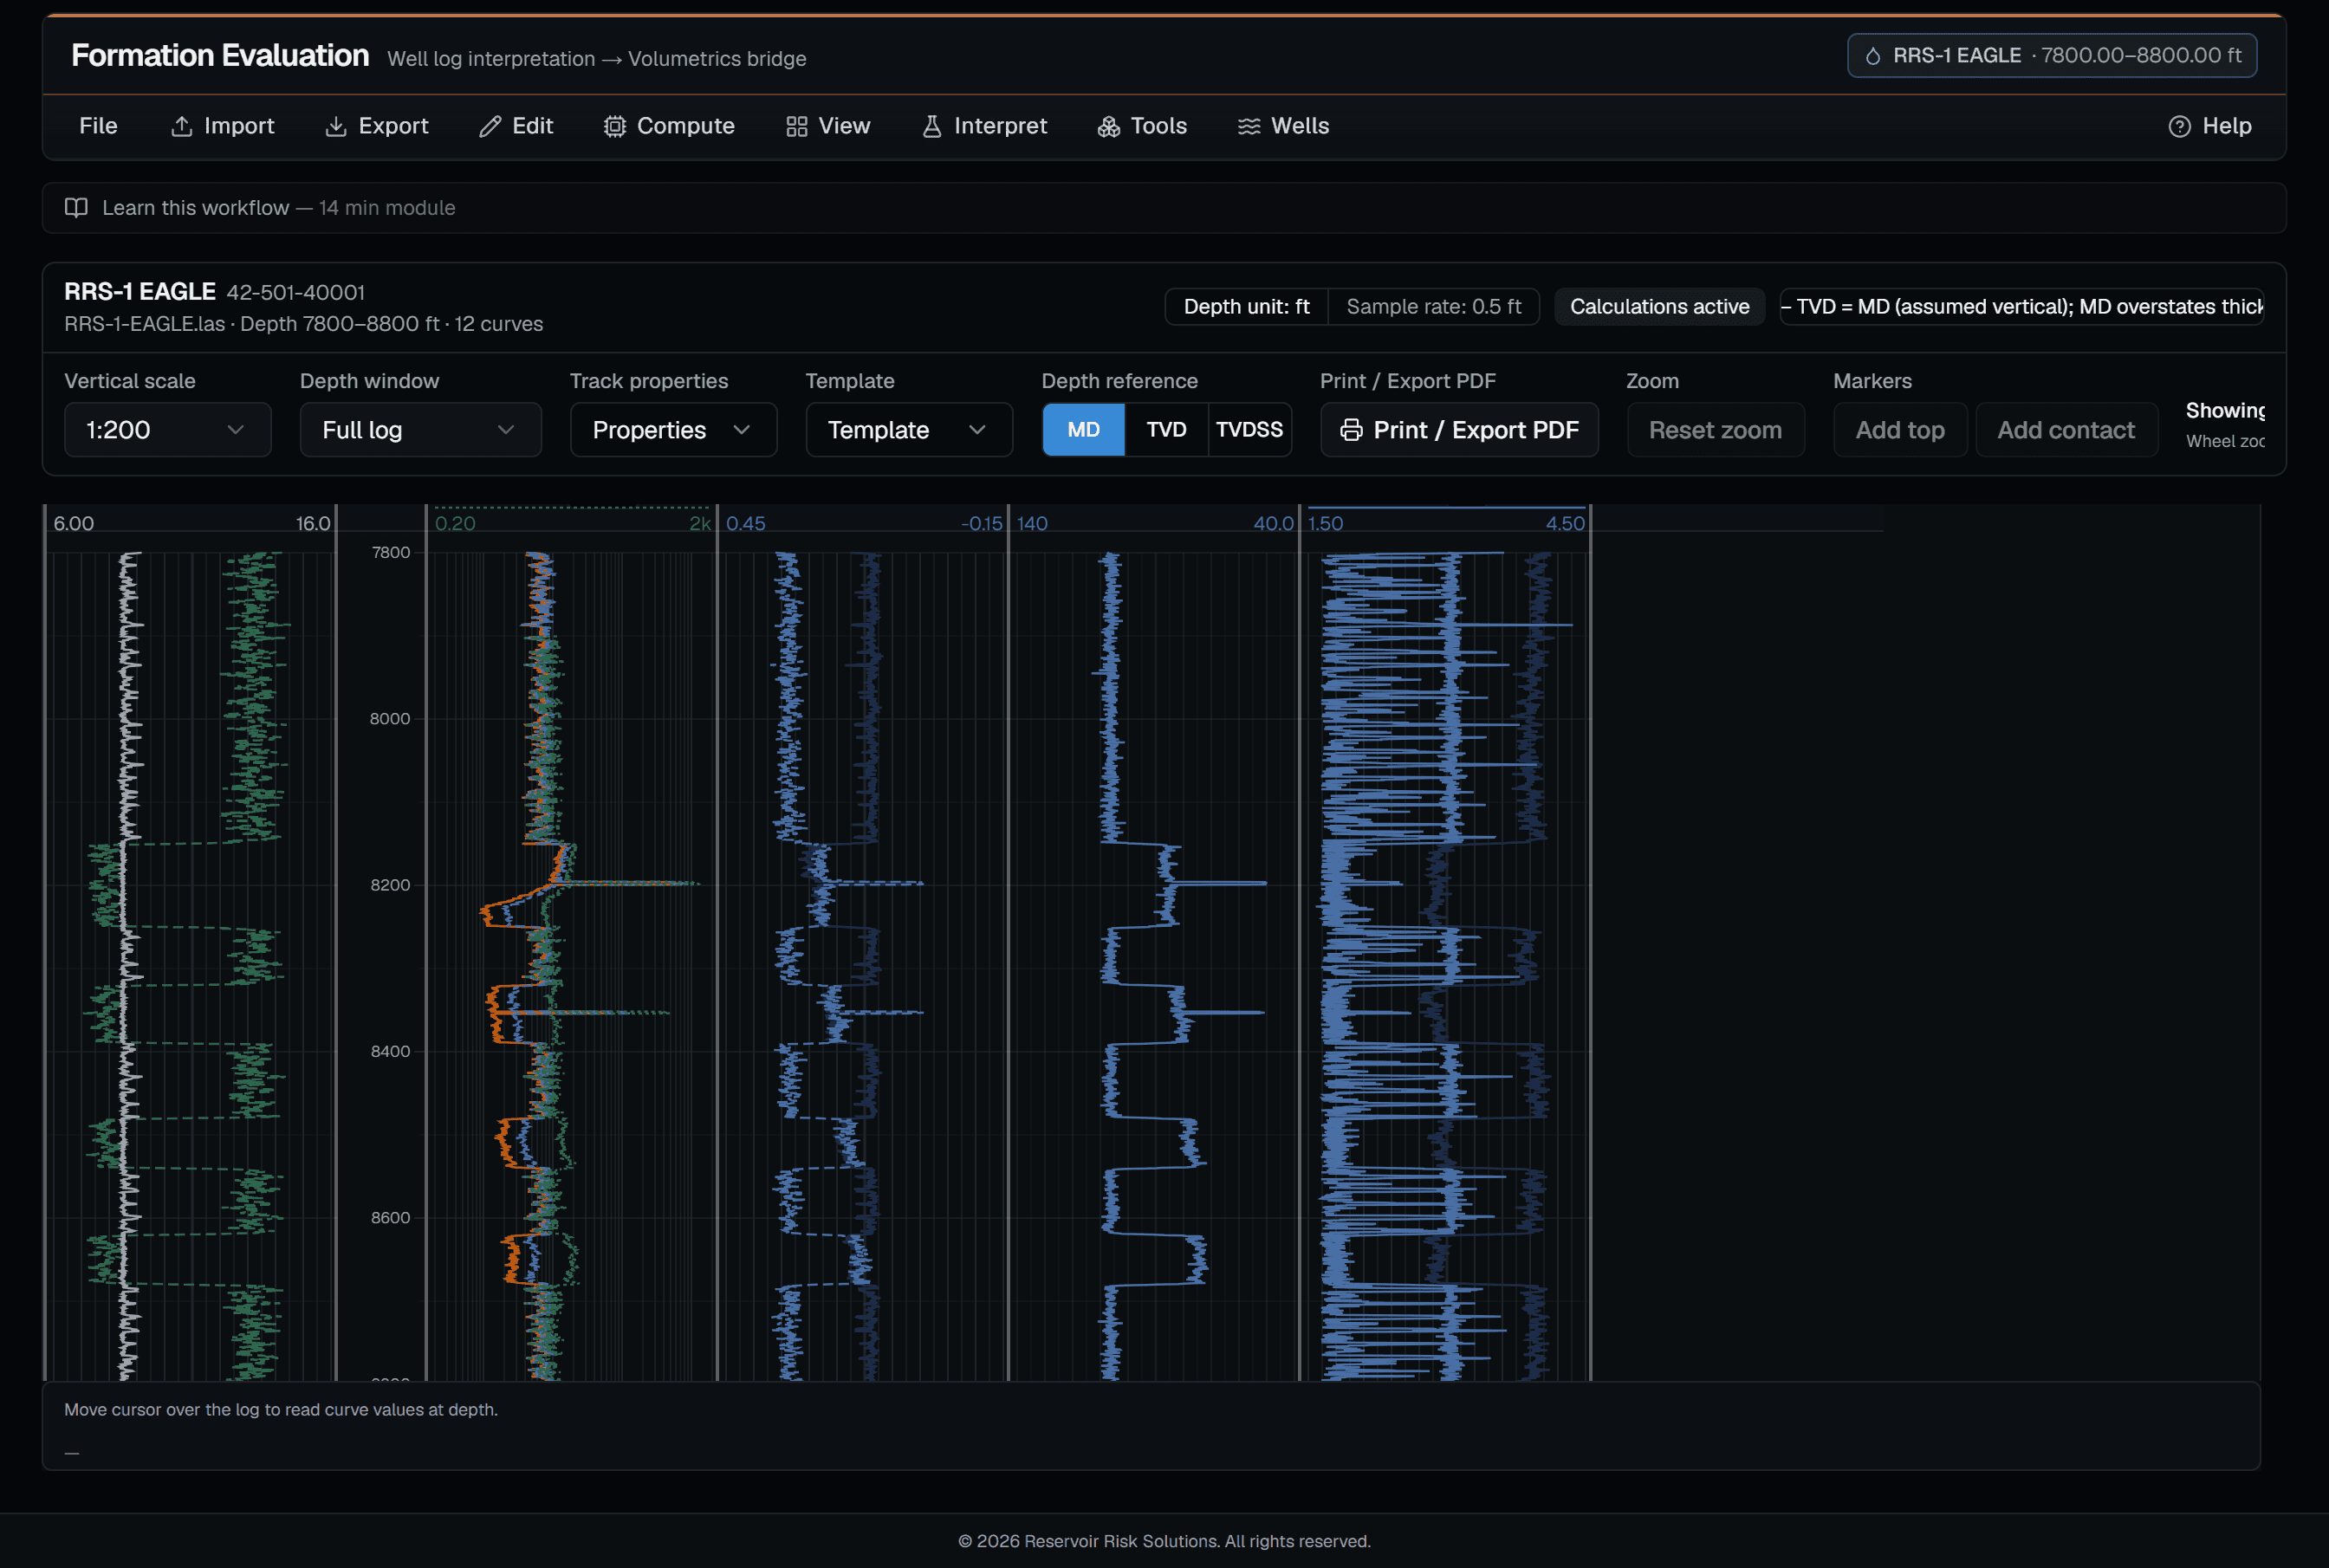This screenshot has height=1568, width=2329.
Task: Click the View grid icon
Action: point(797,126)
